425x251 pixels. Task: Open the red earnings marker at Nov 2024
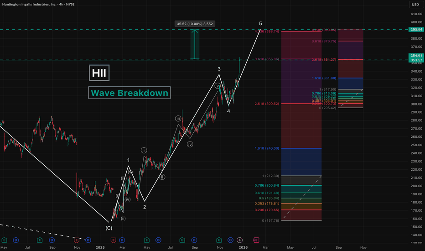click(x=77, y=240)
